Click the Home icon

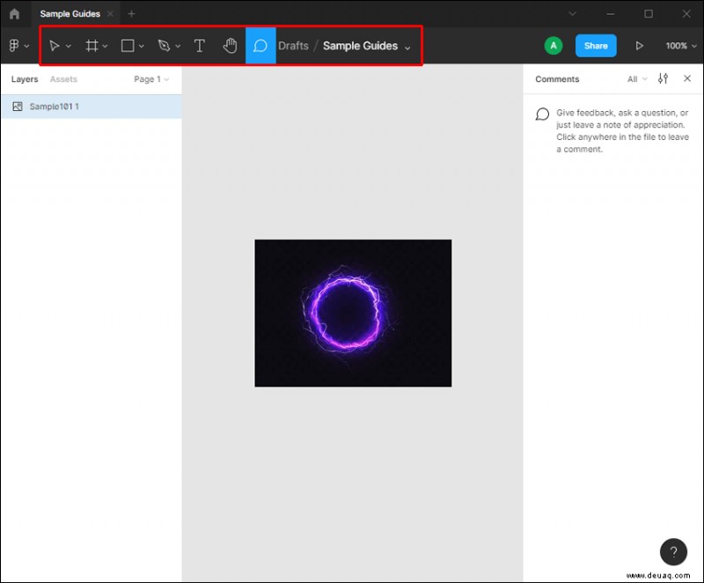click(13, 13)
